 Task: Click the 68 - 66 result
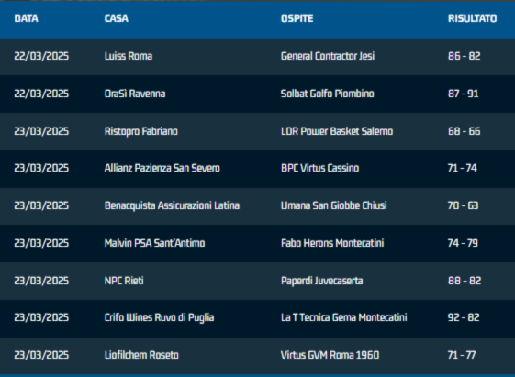pyautogui.click(x=465, y=131)
